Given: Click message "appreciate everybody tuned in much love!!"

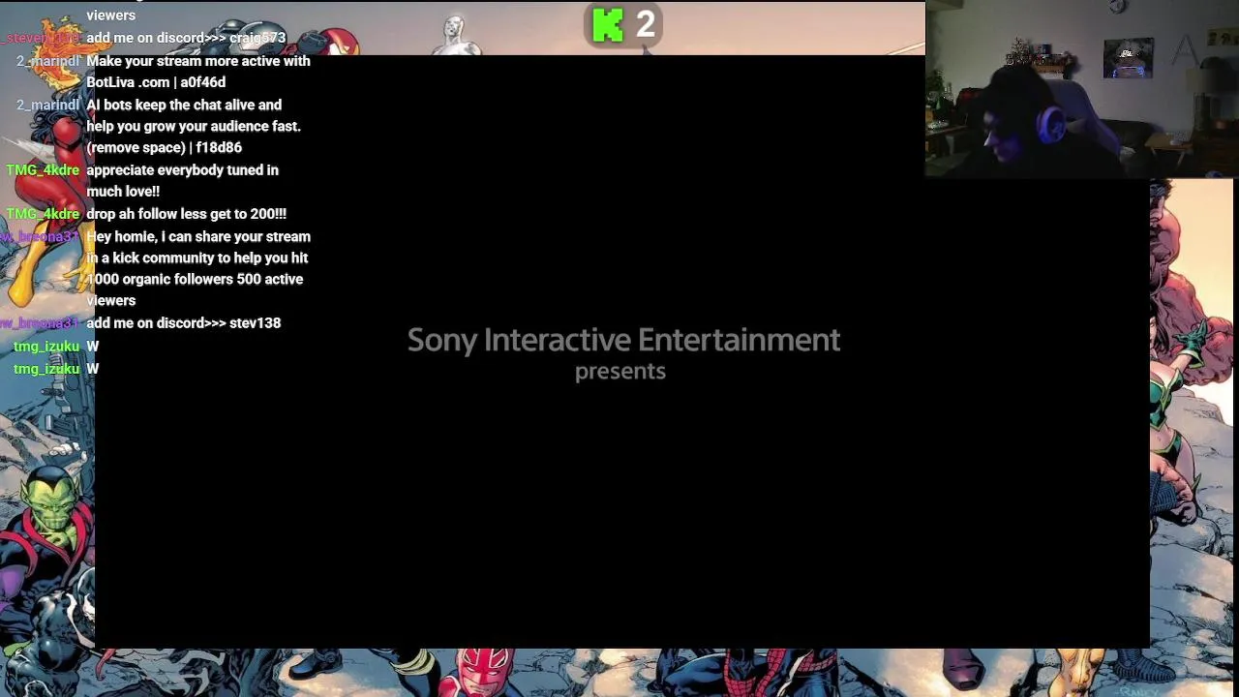Looking at the screenshot, I should click(182, 181).
